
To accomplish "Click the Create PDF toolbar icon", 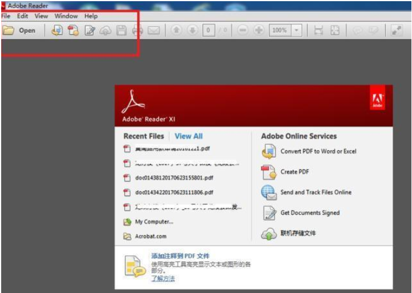I will tap(73, 31).
